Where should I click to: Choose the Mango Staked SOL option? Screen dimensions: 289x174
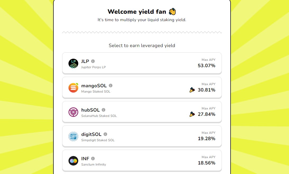click(142, 88)
